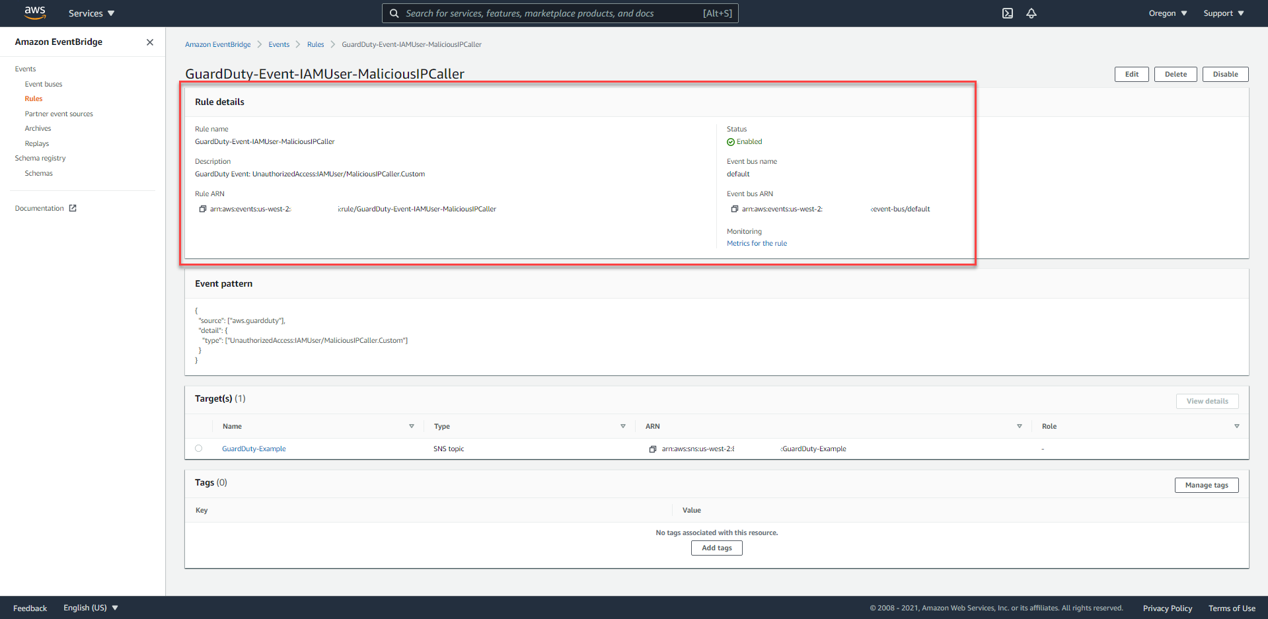Open the Support dropdown menu
Image resolution: width=1268 pixels, height=619 pixels.
(1224, 13)
